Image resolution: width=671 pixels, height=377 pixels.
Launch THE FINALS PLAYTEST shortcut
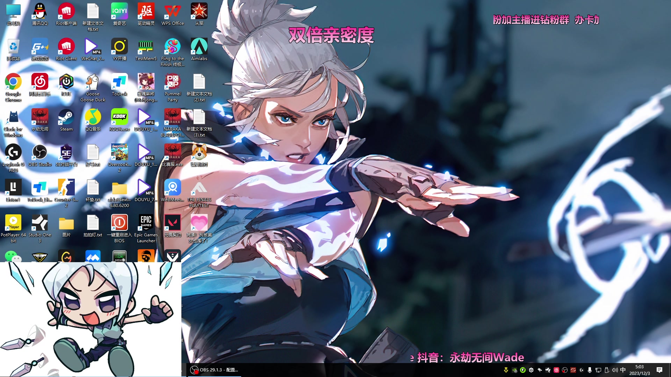pos(199,193)
